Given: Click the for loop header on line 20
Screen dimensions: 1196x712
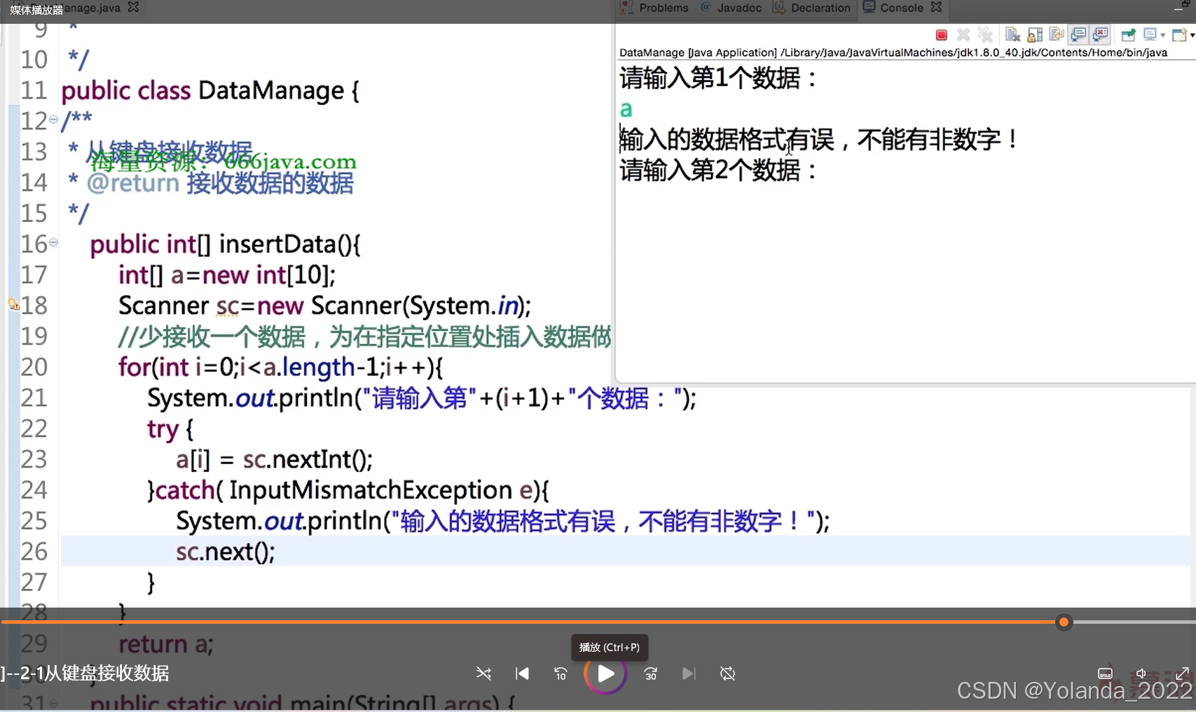Looking at the screenshot, I should coord(280,367).
